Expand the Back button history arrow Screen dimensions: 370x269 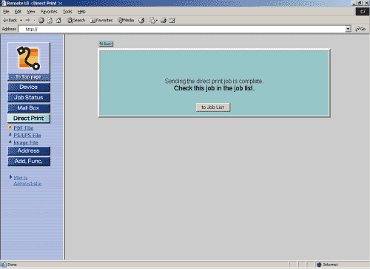click(21, 20)
